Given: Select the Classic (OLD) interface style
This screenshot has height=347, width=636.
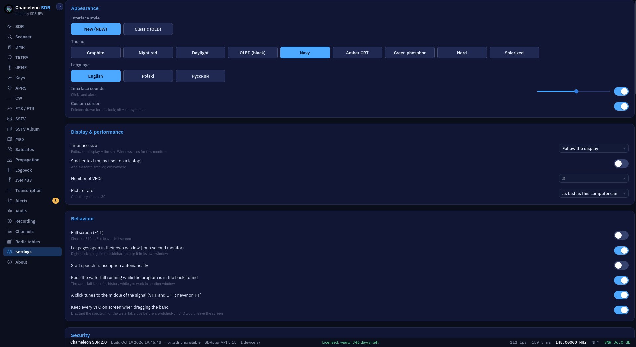Looking at the screenshot, I should [148, 29].
